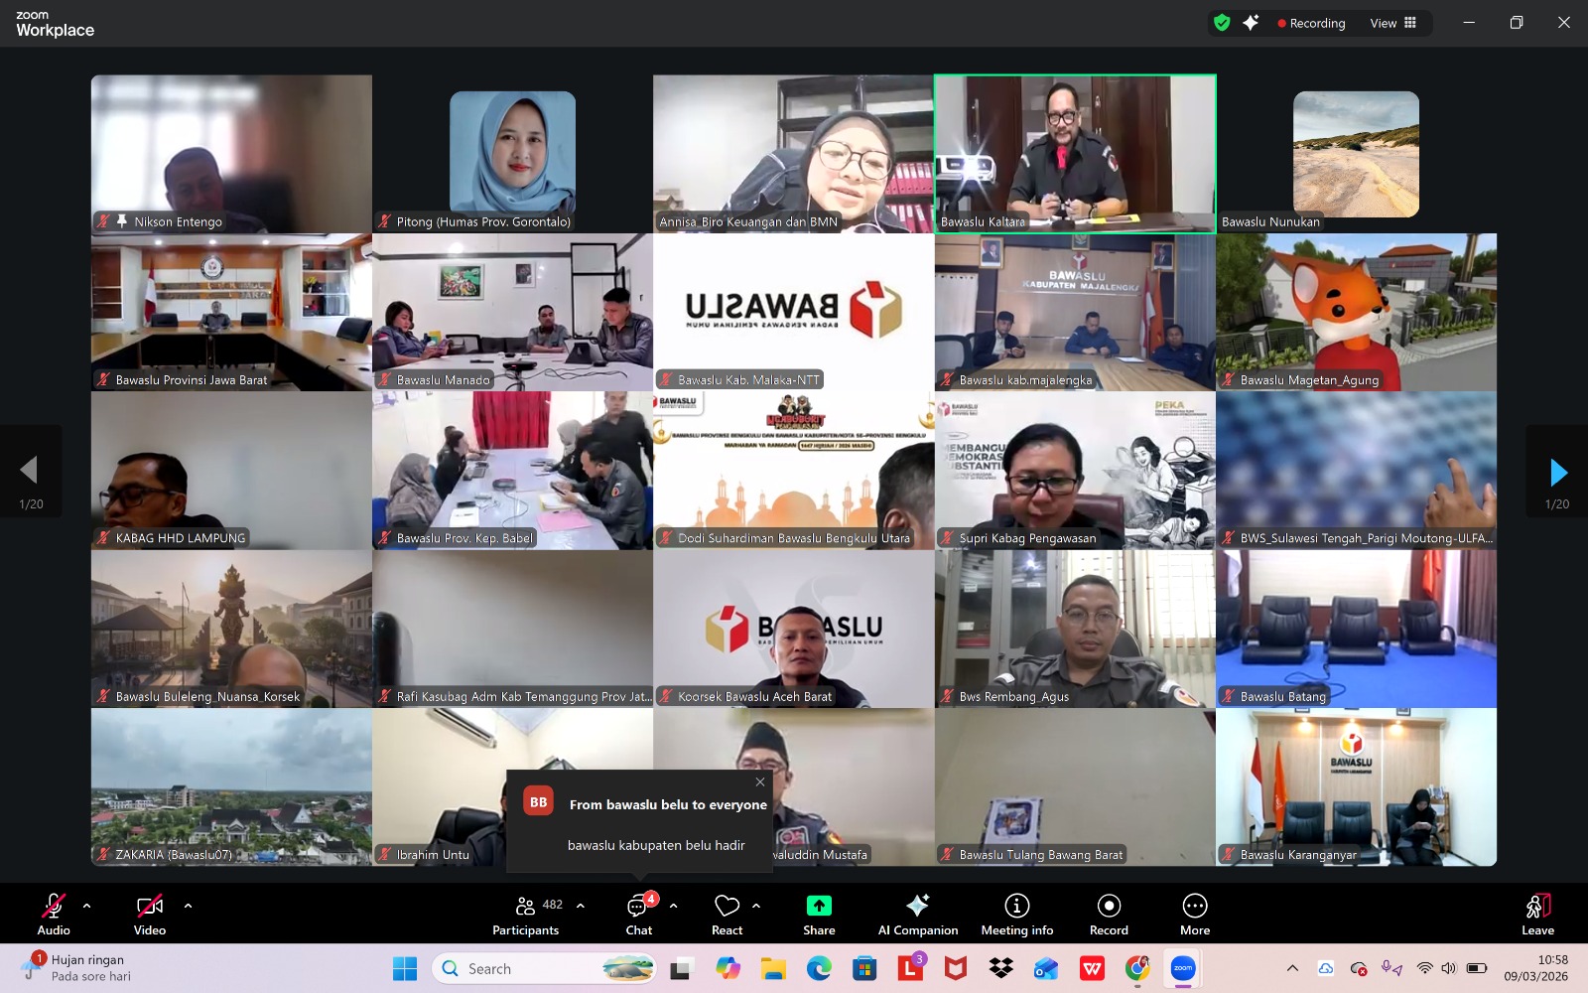Select the KABAG HHD LAMPUNG video tile
The width and height of the screenshot is (1588, 993).
coord(231,471)
